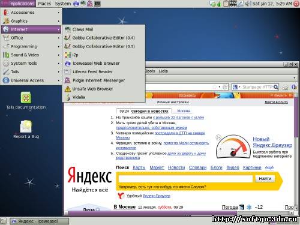The image size is (300, 225).
Task: Click the red shutdown button in panel
Action: click(x=296, y=4)
